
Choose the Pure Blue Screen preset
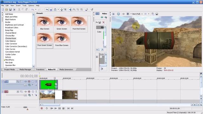coord(62,41)
